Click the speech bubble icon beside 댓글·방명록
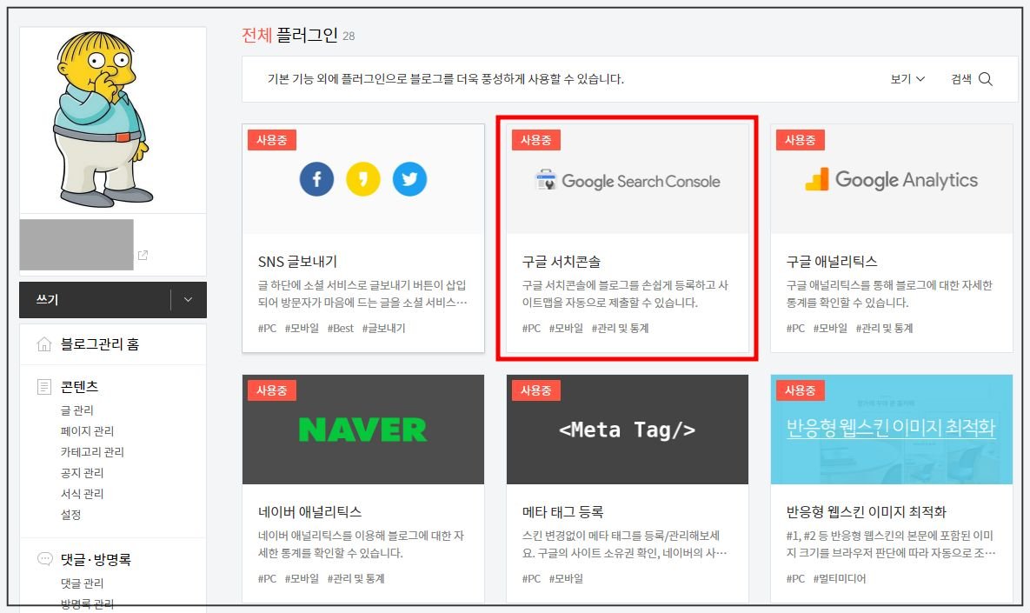Screen dimensions: 1030x613 click(44, 559)
